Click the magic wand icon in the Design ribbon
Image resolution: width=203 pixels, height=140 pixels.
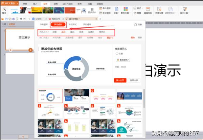click(x=4, y=9)
